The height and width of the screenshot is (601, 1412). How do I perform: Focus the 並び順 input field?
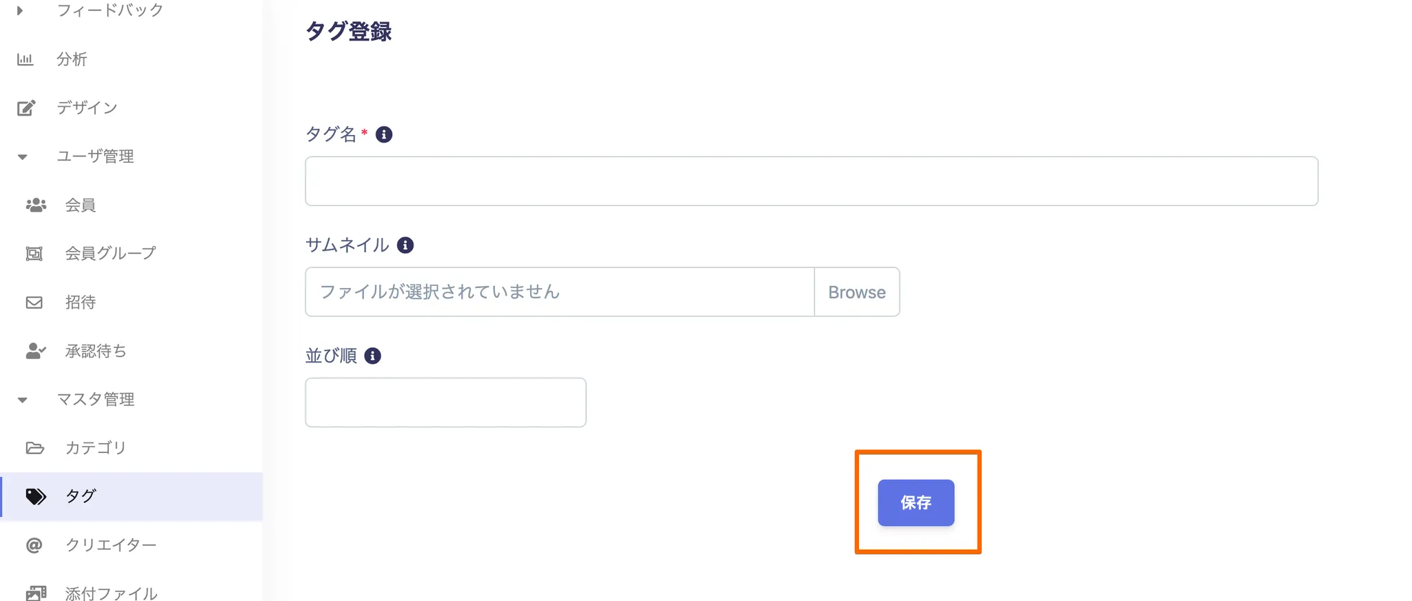(445, 403)
